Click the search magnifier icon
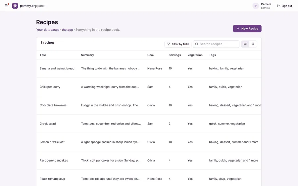 [197, 44]
